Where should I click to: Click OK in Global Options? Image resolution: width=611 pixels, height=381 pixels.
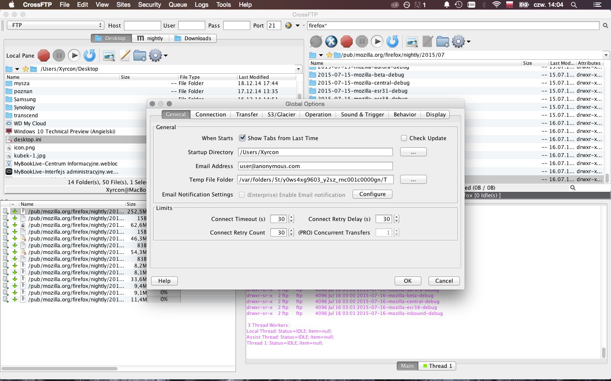pos(408,281)
